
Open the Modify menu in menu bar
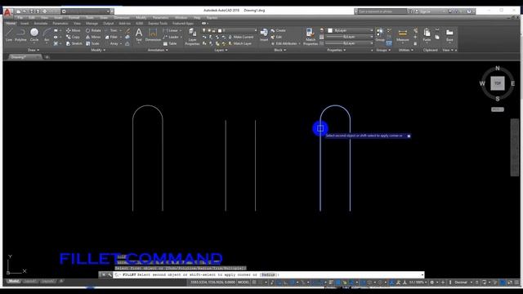[141, 18]
